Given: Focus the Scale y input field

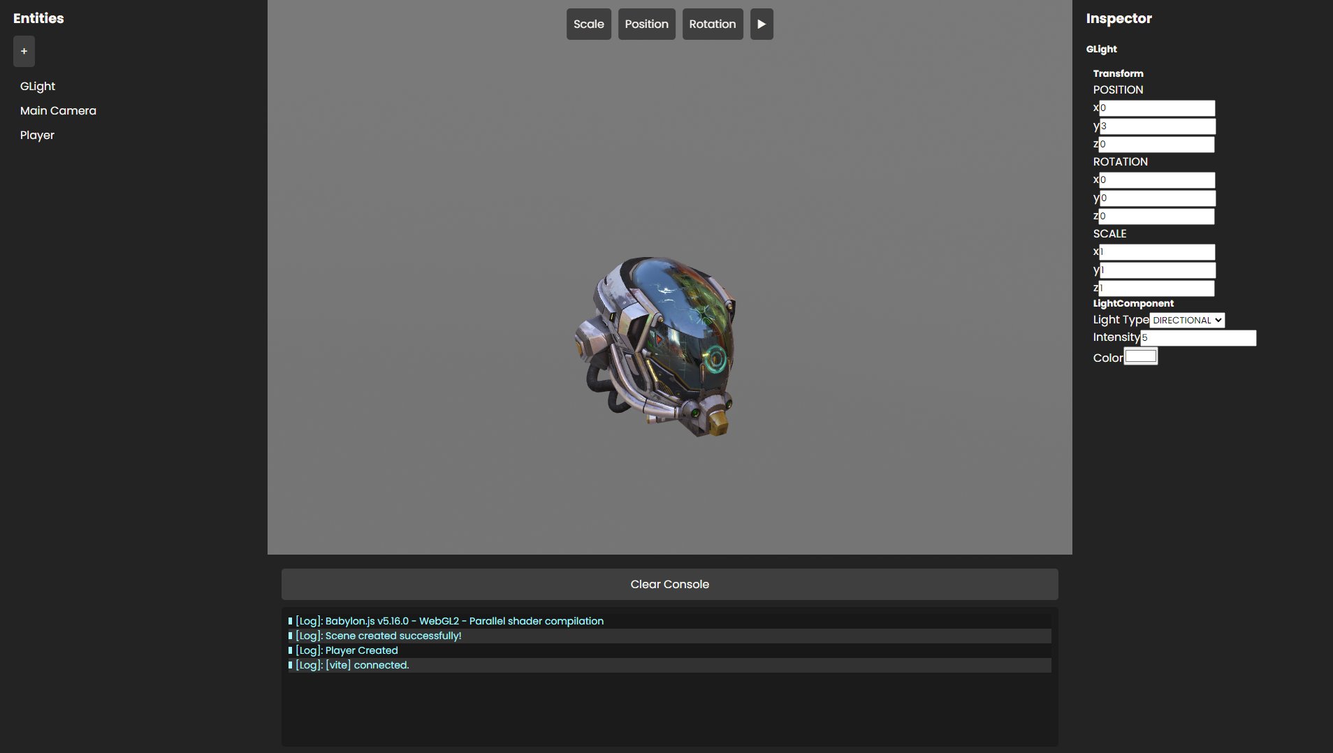Looking at the screenshot, I should coord(1157,270).
